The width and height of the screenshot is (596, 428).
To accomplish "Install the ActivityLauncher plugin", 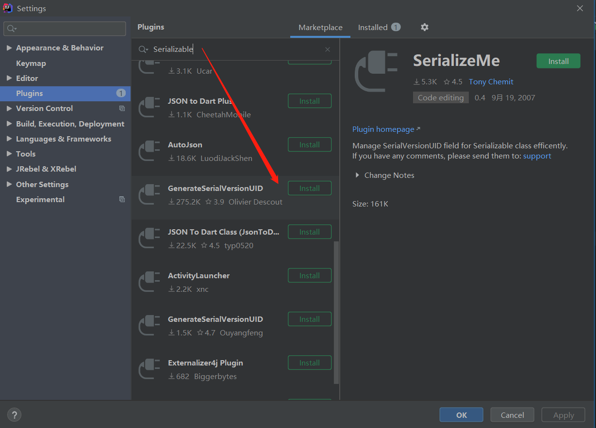I will (x=310, y=275).
